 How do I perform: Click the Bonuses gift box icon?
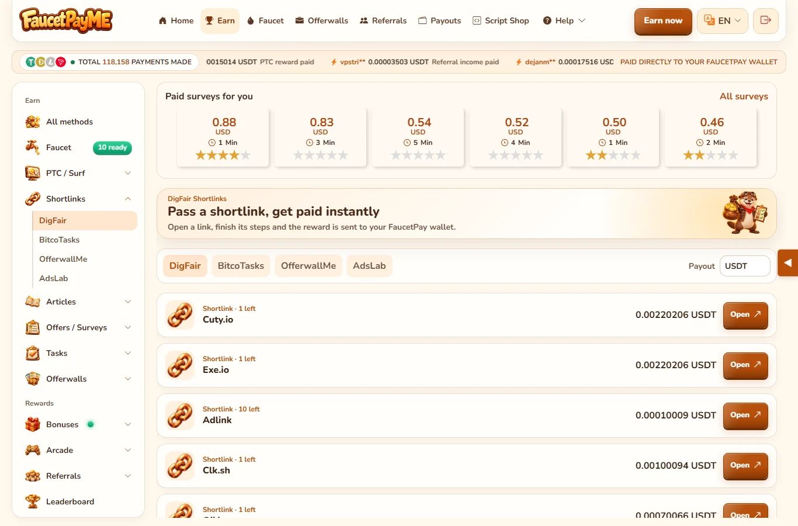[33, 424]
